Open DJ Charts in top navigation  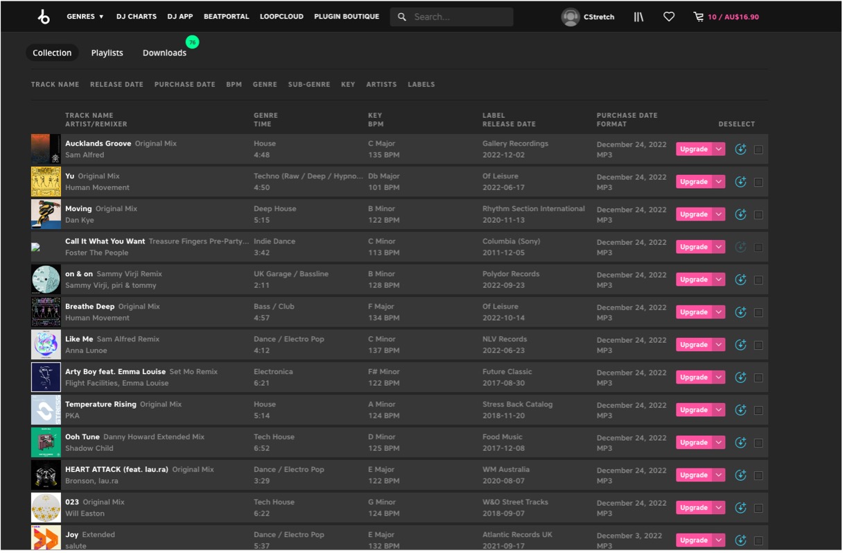coord(137,17)
